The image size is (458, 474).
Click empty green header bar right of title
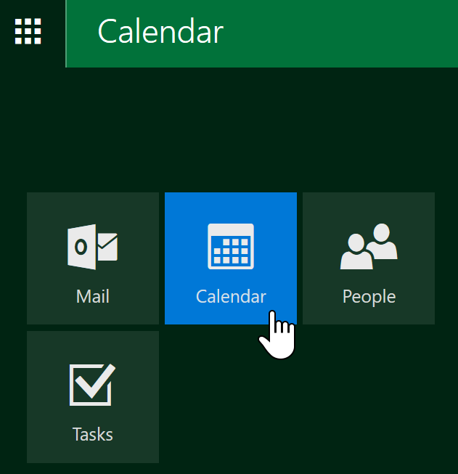348,33
